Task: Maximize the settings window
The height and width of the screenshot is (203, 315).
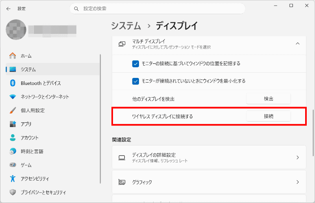Action: (x=291, y=6)
